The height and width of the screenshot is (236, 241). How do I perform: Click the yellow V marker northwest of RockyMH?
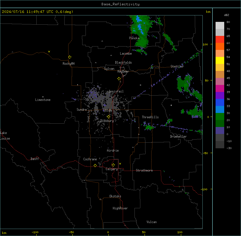tap(49, 52)
